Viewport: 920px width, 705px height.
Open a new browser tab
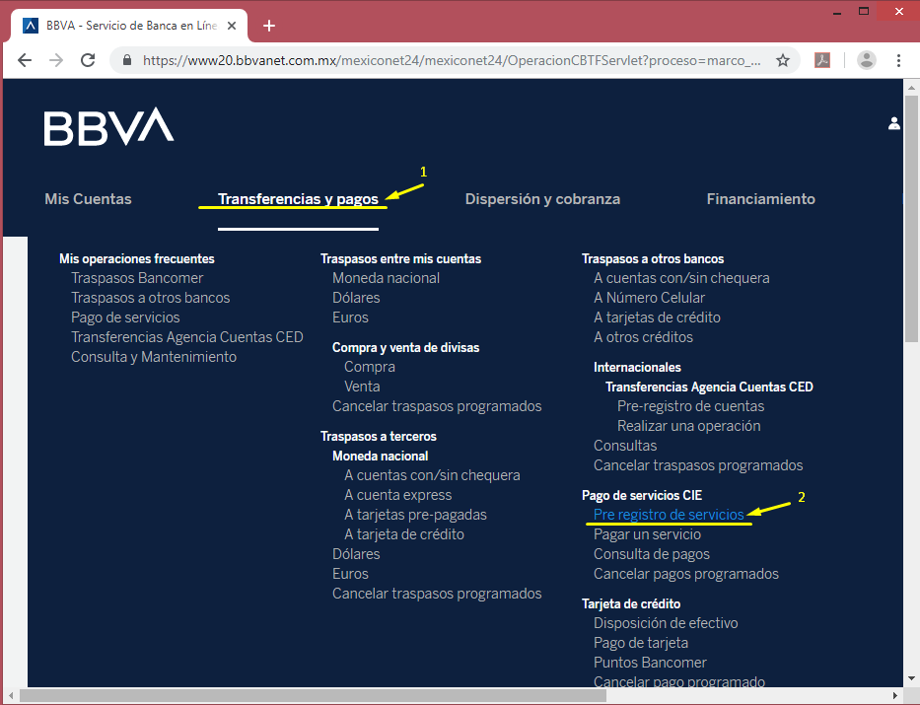pyautogui.click(x=269, y=25)
